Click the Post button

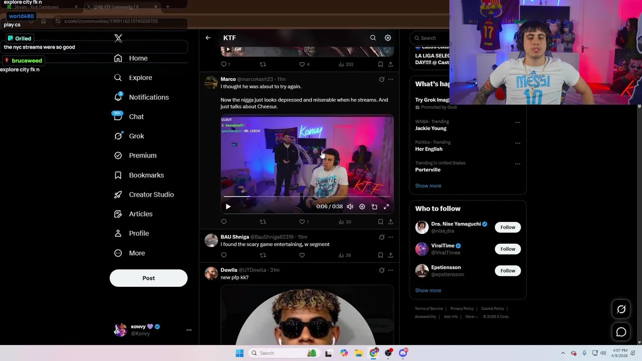(148, 278)
